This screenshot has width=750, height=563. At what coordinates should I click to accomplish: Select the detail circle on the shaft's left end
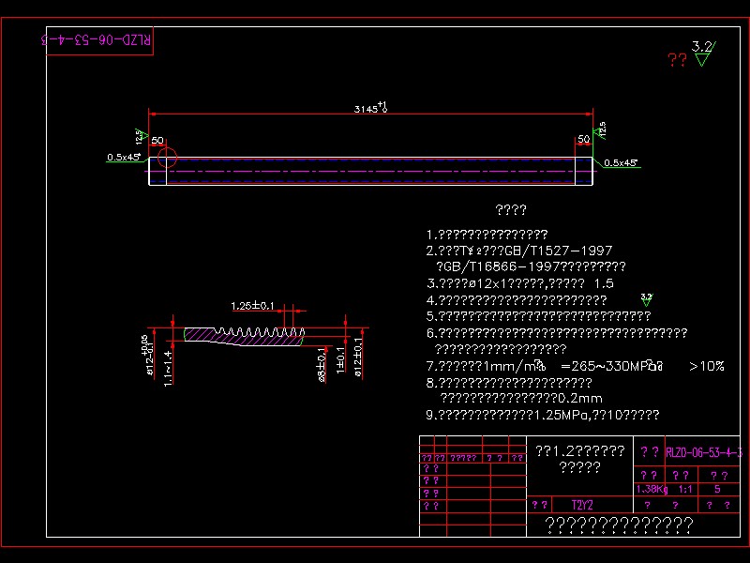coord(167,156)
